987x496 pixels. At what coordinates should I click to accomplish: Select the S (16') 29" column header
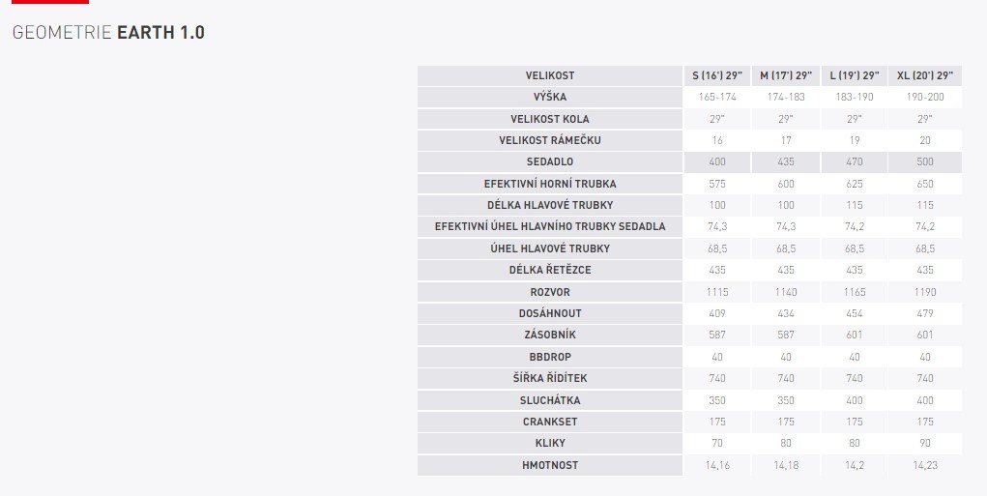click(716, 75)
